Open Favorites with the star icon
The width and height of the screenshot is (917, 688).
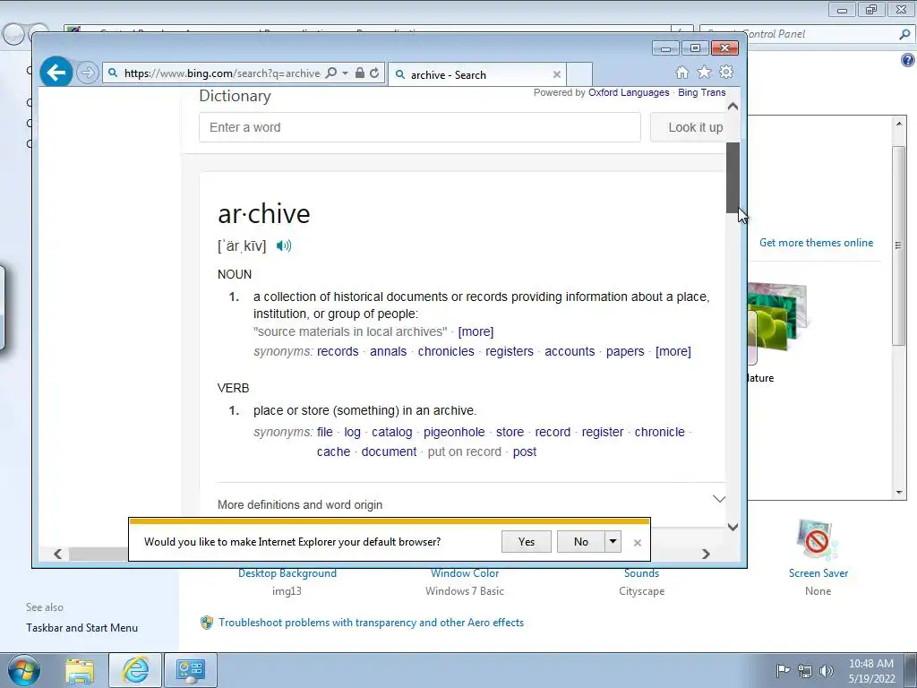704,72
